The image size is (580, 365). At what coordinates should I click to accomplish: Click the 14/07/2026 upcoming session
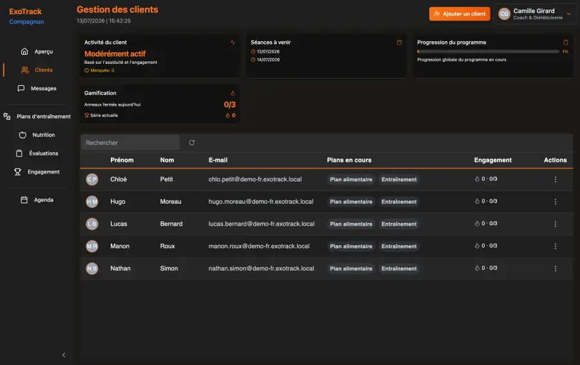click(266, 59)
